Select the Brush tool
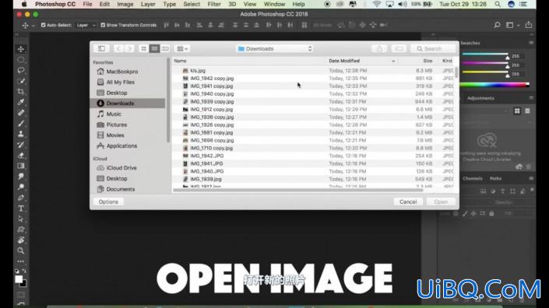This screenshot has height=308, width=549. (x=21, y=124)
